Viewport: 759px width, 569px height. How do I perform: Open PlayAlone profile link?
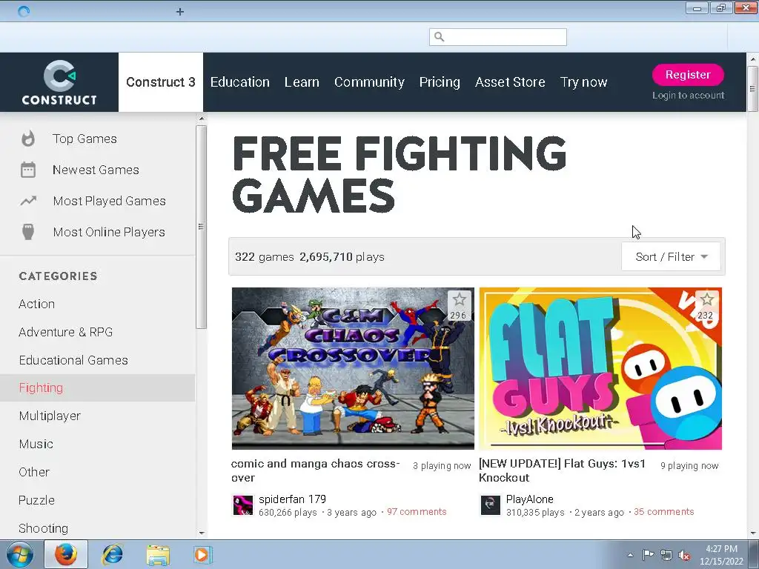tap(529, 499)
